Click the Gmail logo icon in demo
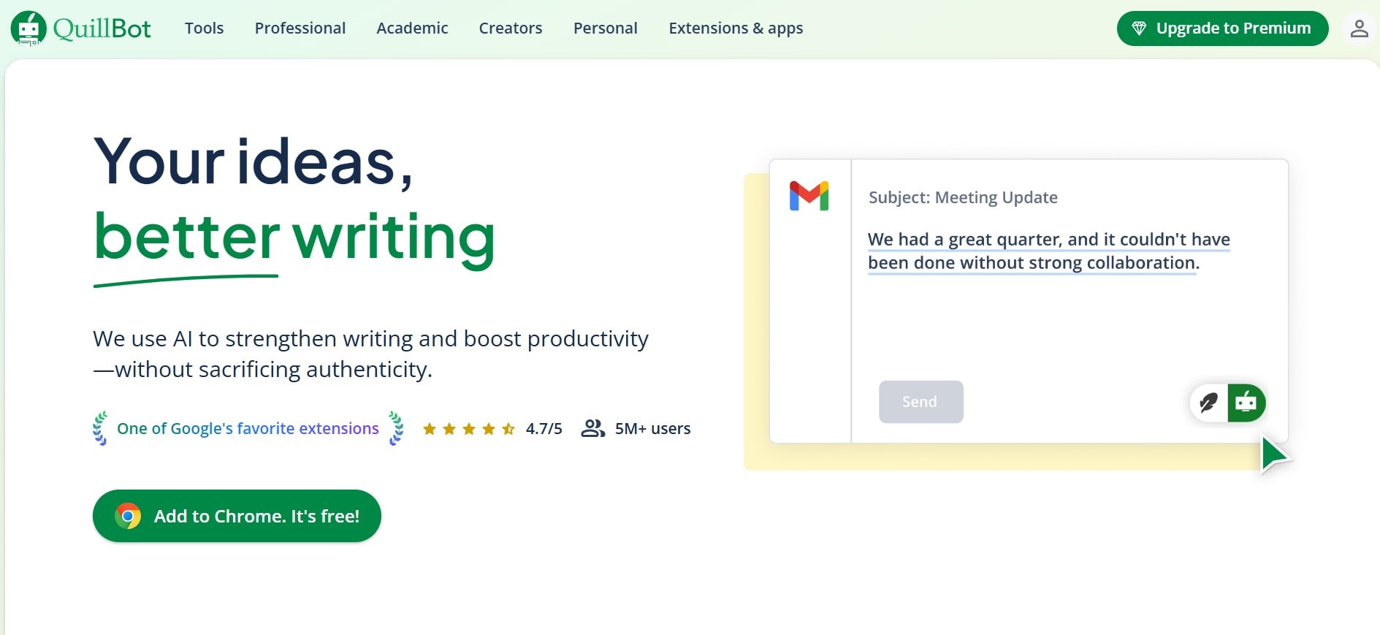This screenshot has height=635, width=1380. 809,196
